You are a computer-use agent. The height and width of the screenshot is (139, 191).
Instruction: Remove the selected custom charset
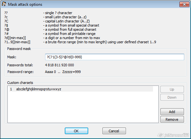tap(172, 119)
